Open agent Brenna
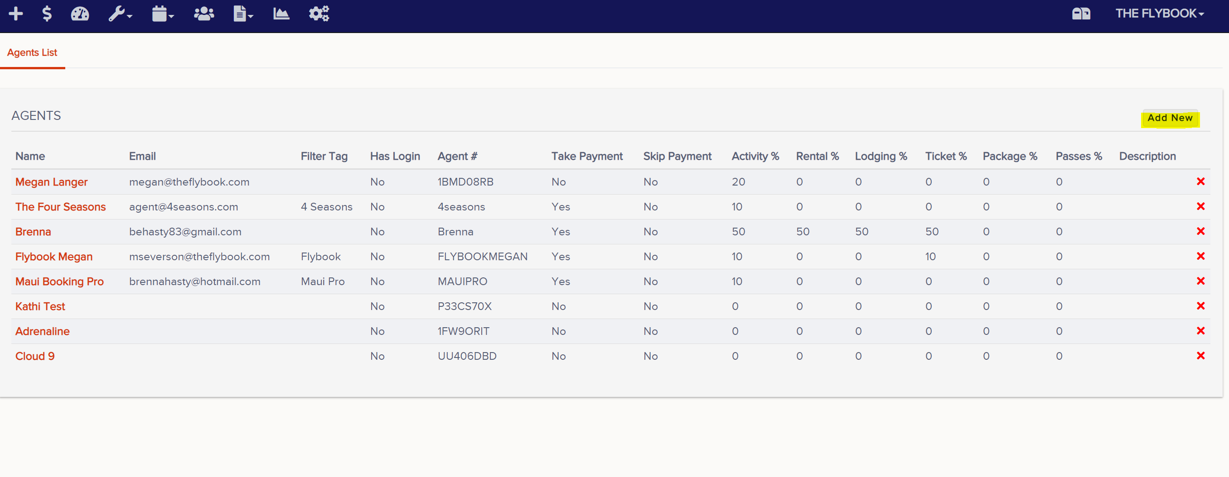The height and width of the screenshot is (477, 1229). click(x=33, y=232)
